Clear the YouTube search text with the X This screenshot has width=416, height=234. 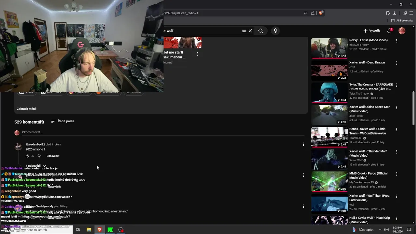click(x=250, y=31)
